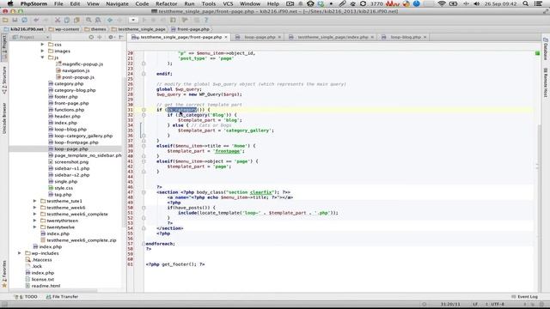Expand the testtheme_week6_complete folder
550x309 pixels.
[x=34, y=214]
